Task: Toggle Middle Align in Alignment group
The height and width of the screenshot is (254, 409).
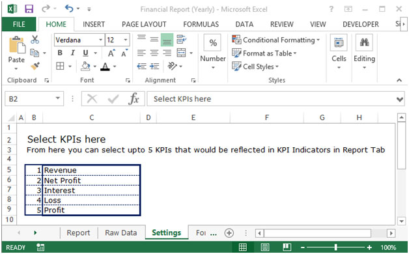Action: [154, 40]
